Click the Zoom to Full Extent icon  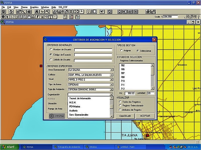tap(55, 12)
